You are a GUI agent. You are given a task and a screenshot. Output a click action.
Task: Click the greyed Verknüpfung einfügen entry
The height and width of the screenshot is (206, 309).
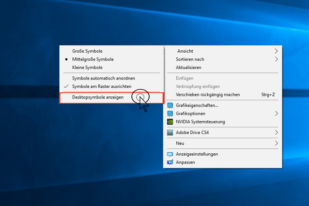point(222,87)
